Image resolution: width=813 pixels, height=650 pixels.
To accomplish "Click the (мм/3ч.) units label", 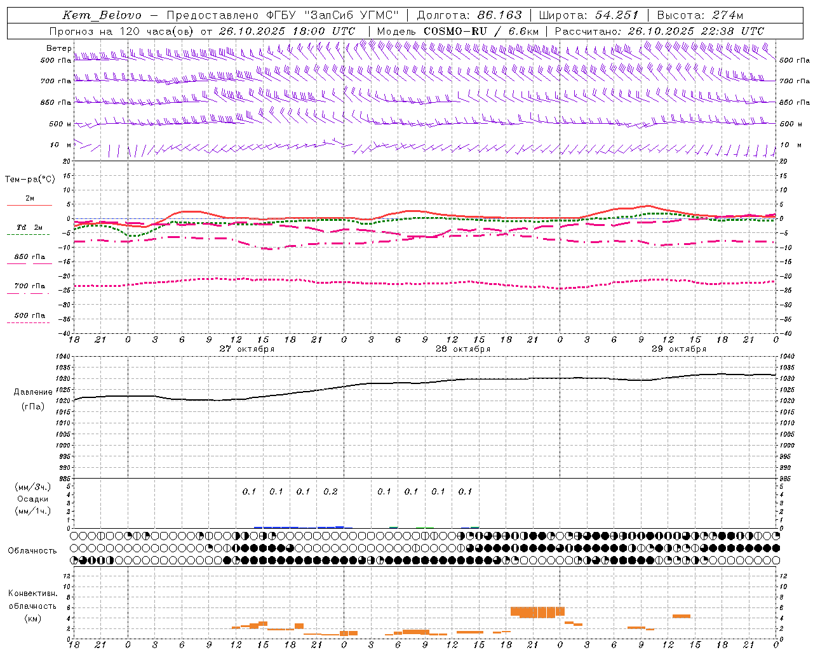I will tap(33, 487).
